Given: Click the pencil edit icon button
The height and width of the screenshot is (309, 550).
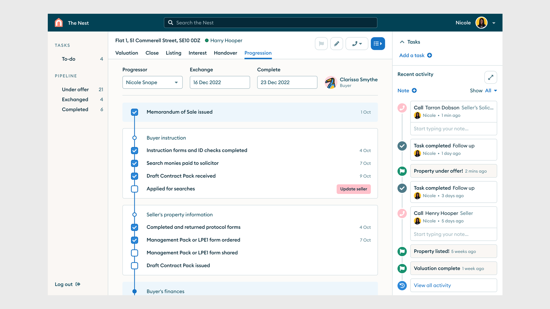Looking at the screenshot, I should click(337, 44).
